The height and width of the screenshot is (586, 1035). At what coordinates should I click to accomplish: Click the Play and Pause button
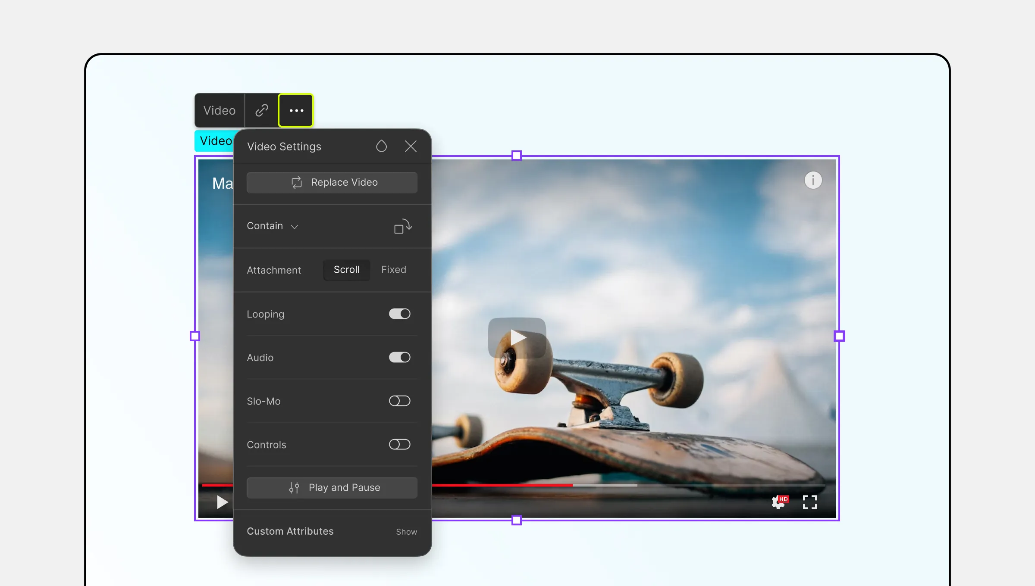click(x=332, y=487)
